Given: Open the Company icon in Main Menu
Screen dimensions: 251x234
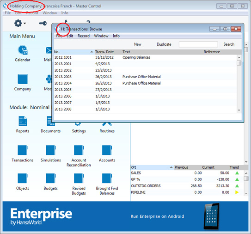Looking at the screenshot, I should [x=23, y=79].
